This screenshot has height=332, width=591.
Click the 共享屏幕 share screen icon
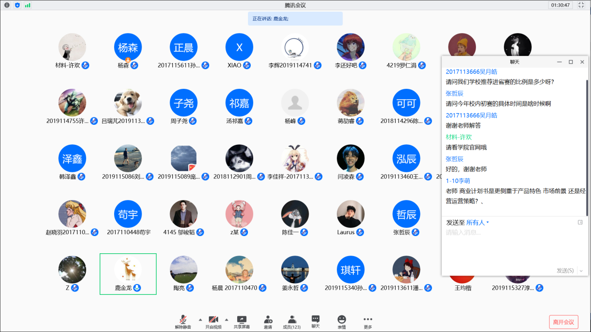coord(241,319)
